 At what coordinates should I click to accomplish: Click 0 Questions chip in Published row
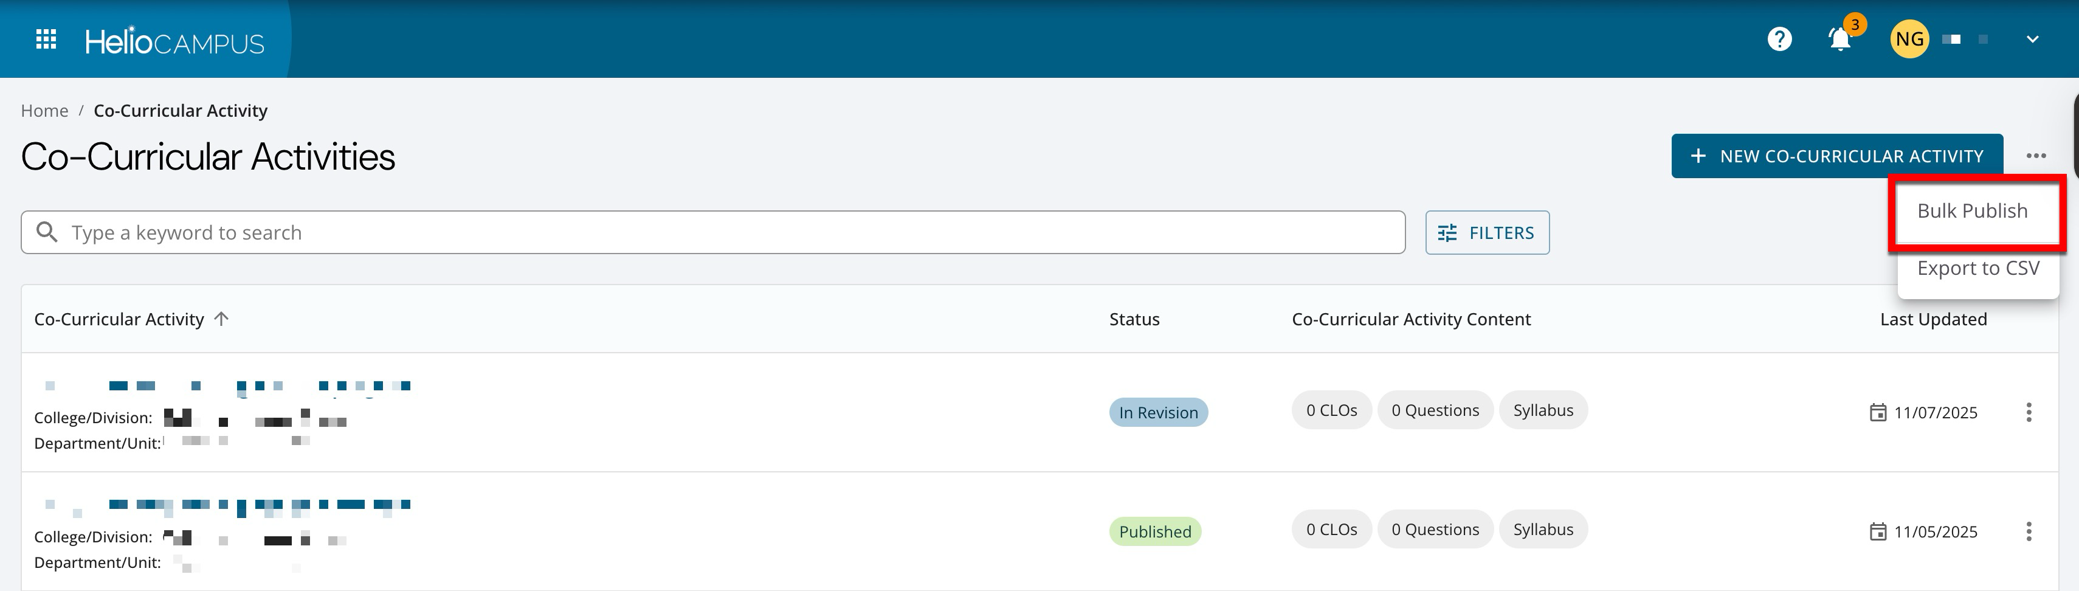[x=1434, y=530]
